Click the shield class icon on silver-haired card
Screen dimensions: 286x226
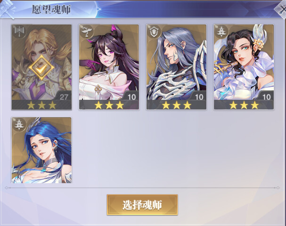click(154, 32)
